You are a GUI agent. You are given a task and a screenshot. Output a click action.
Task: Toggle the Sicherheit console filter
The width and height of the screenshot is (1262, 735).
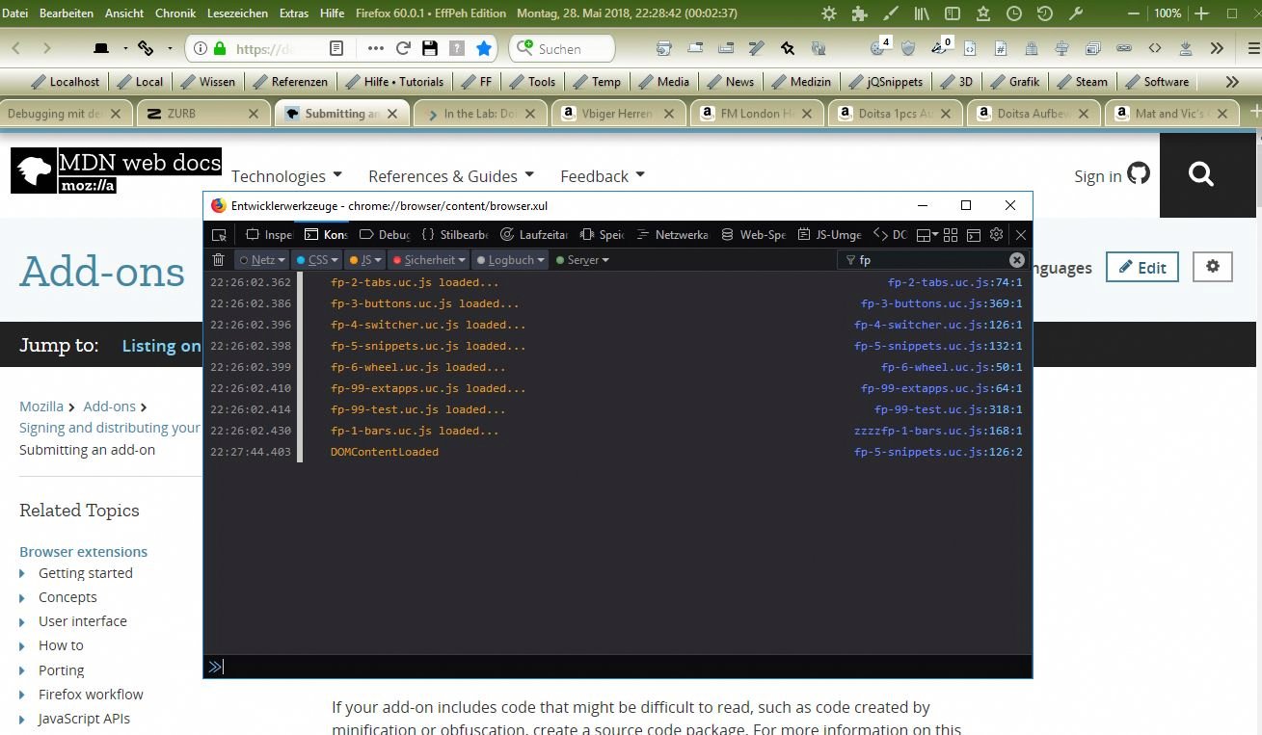click(x=428, y=260)
